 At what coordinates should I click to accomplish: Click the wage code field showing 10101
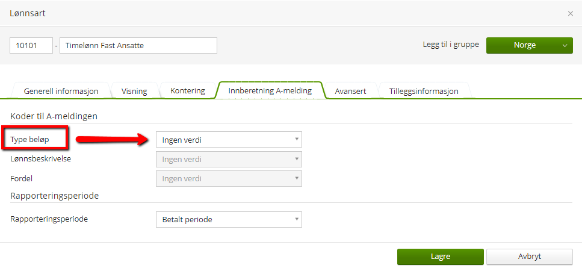(31, 45)
